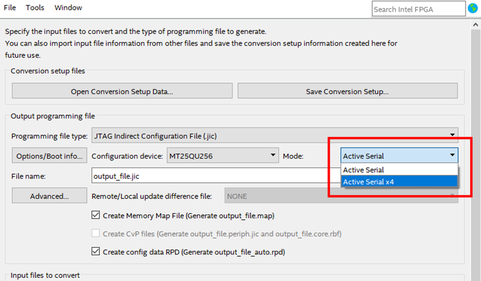
Task: Click the Options/Boot info button
Action: pos(49,156)
